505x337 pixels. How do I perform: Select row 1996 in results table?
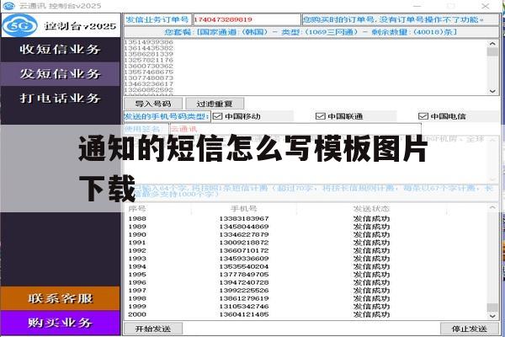point(306,282)
